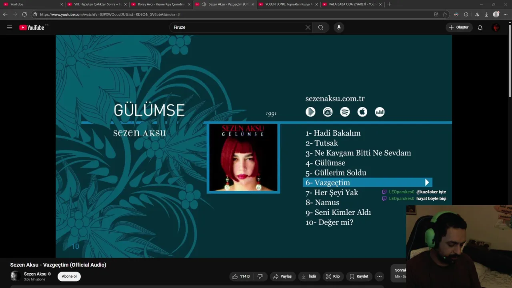Click the Paylaş share button
This screenshot has width=512, height=288.
(282, 276)
